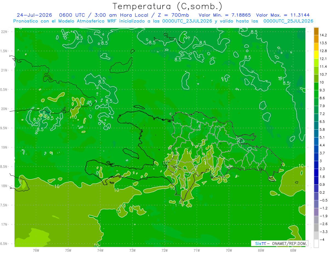Click the 7.2 value on the color scale
This screenshot has height=254, width=329.
(322, 114)
